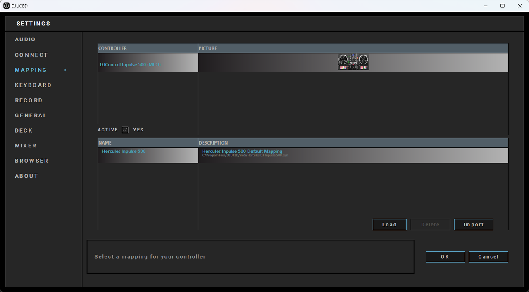529x292 pixels.
Task: Click the Import mapping button
Action: [x=474, y=225]
